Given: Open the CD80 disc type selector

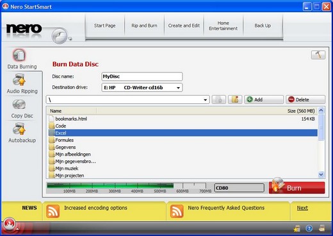Looking at the screenshot, I should pos(239,188).
